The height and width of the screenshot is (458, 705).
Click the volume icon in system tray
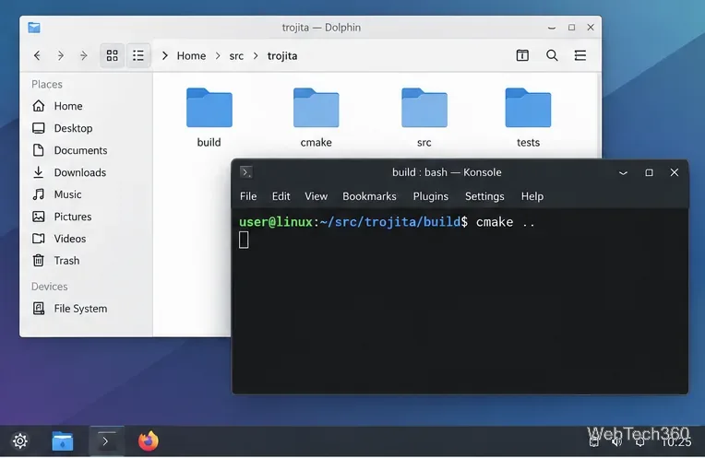coord(616,442)
